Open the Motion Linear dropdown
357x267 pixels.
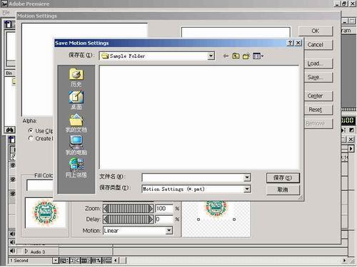pos(169,231)
